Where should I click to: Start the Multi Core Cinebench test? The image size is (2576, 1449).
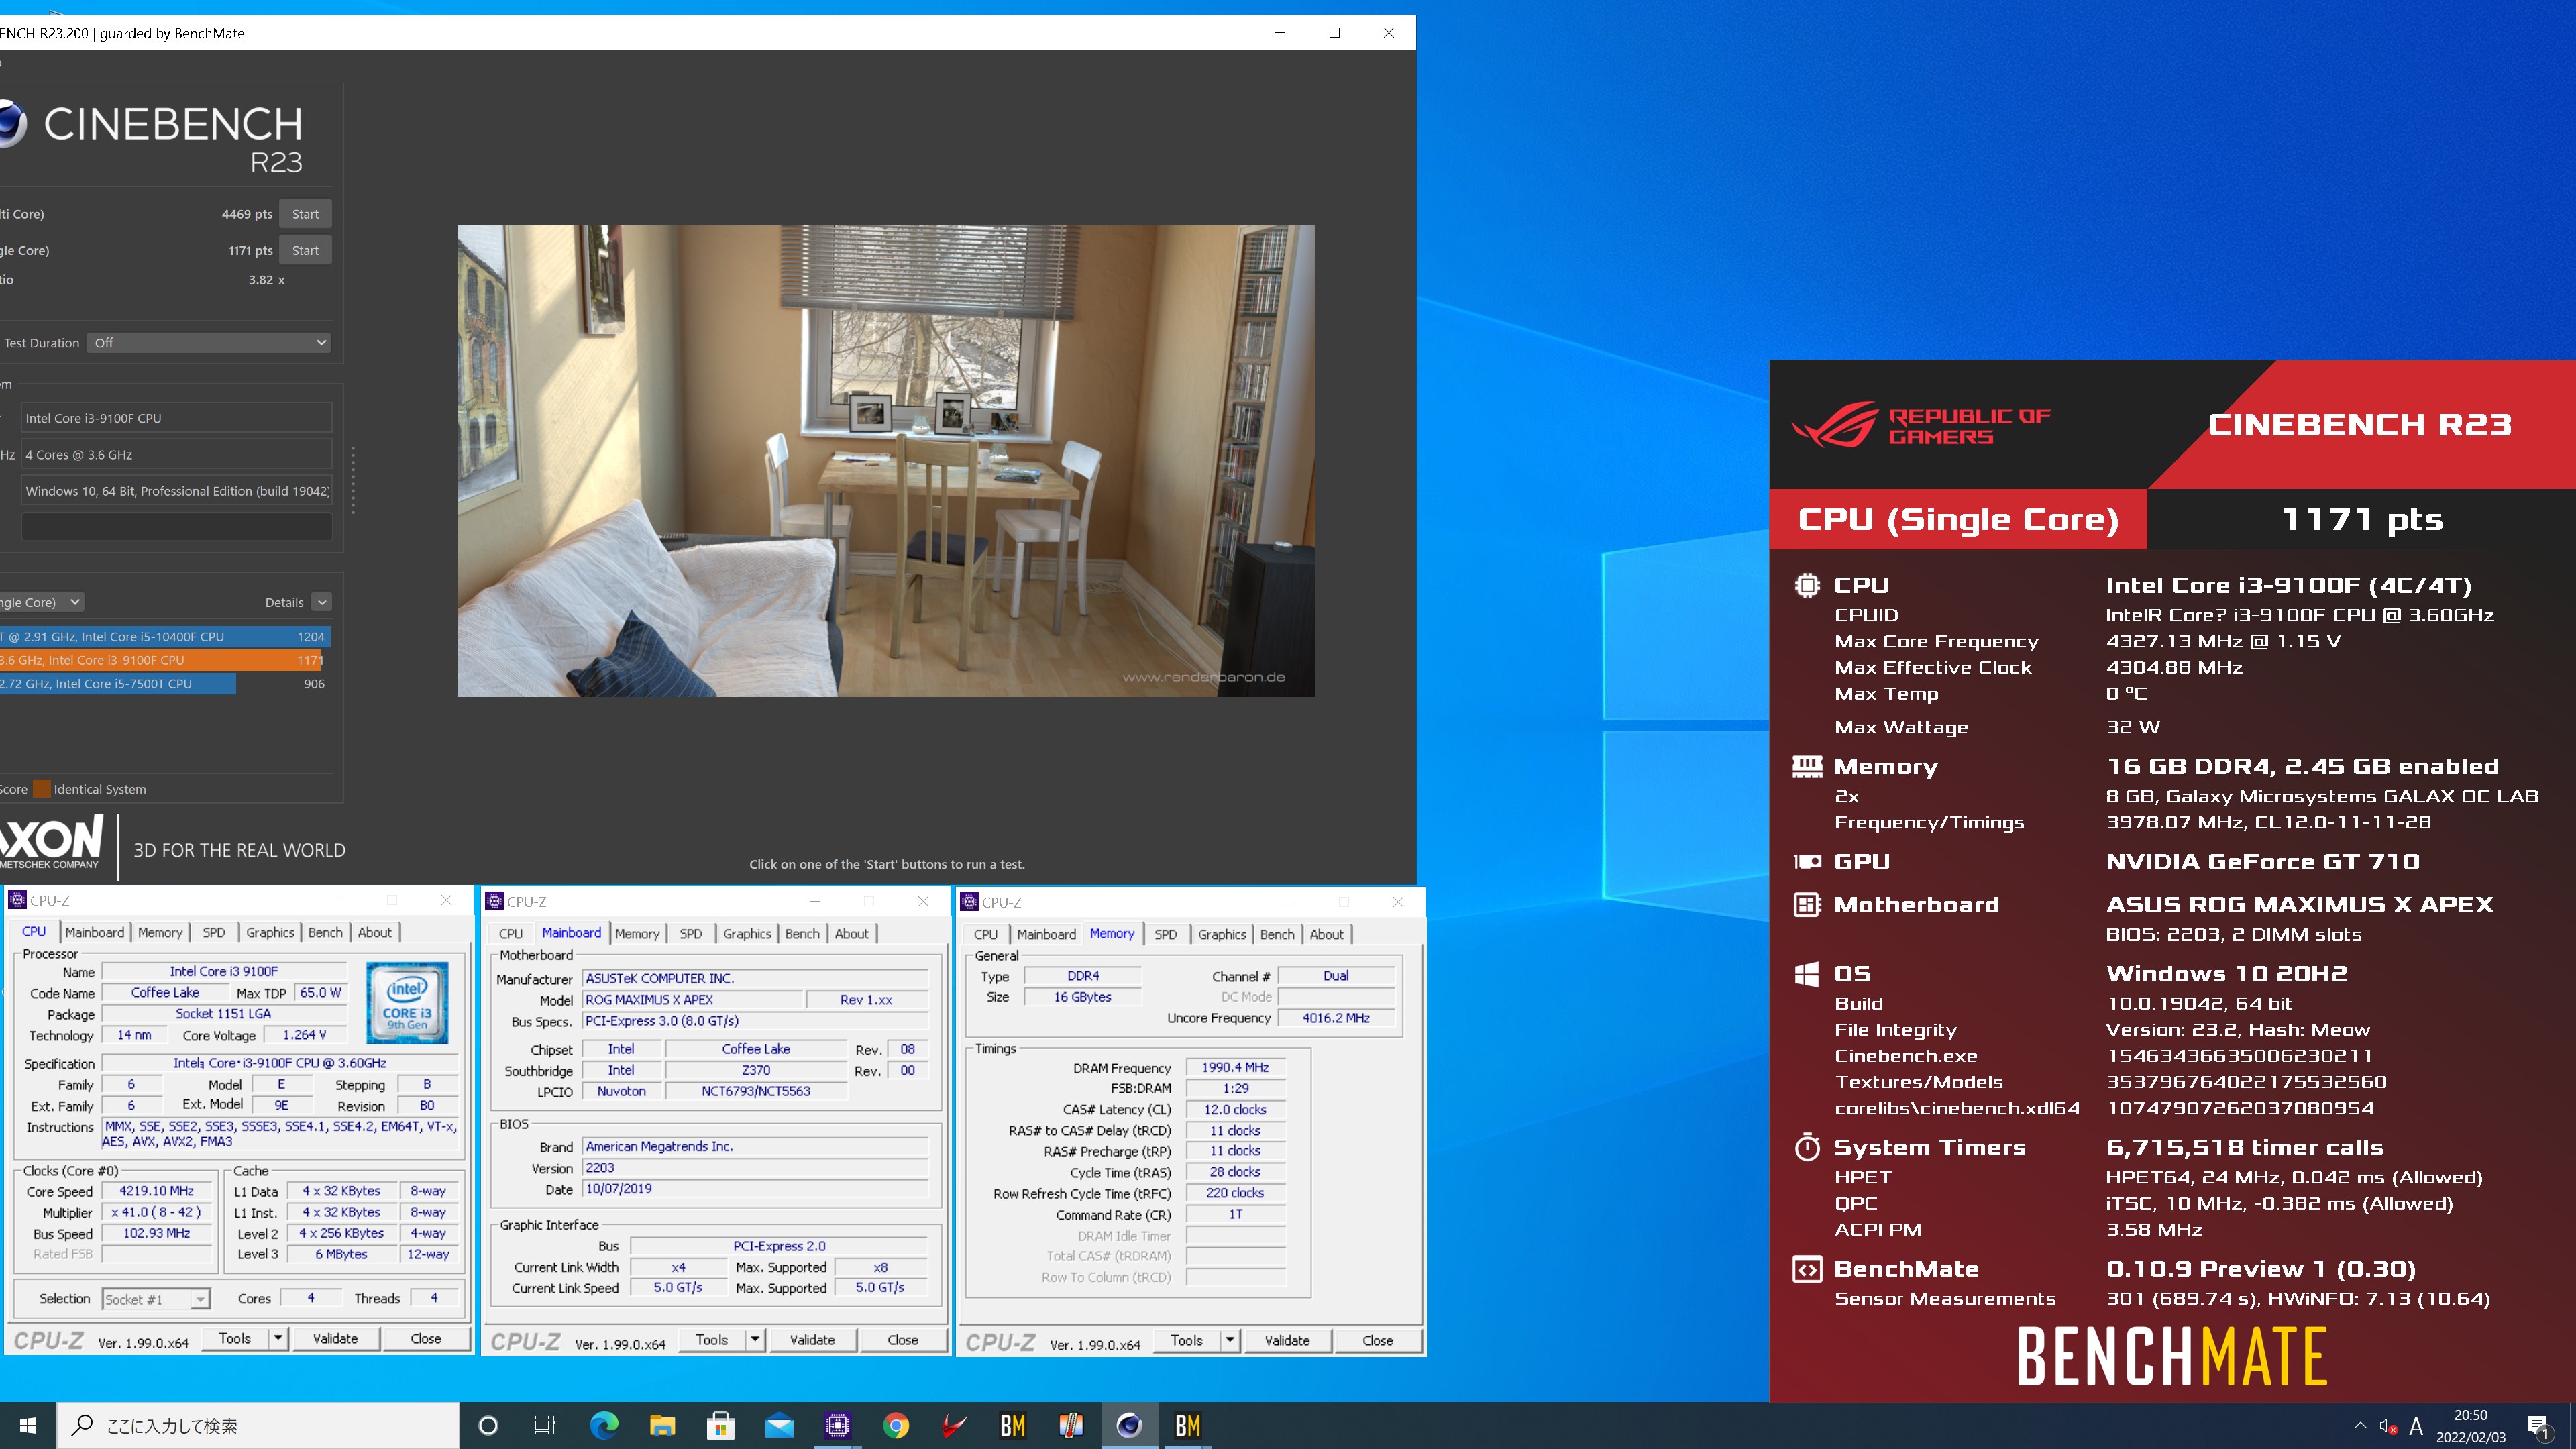(x=305, y=214)
